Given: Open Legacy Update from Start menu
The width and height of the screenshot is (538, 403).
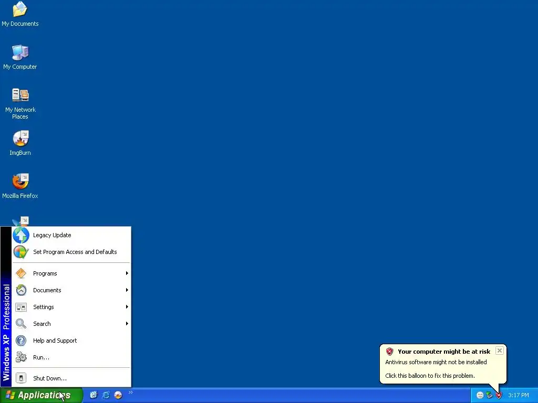Looking at the screenshot, I should [x=71, y=235].
